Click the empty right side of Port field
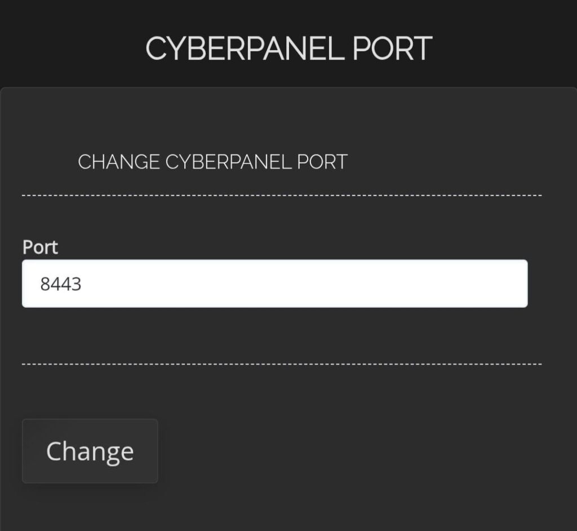577x531 pixels. pos(451,284)
